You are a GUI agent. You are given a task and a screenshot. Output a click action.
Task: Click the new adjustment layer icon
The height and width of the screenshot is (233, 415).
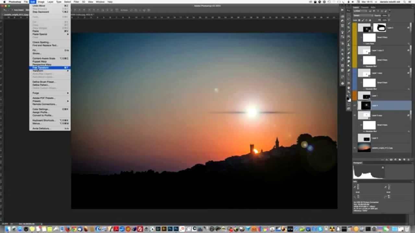(396, 159)
